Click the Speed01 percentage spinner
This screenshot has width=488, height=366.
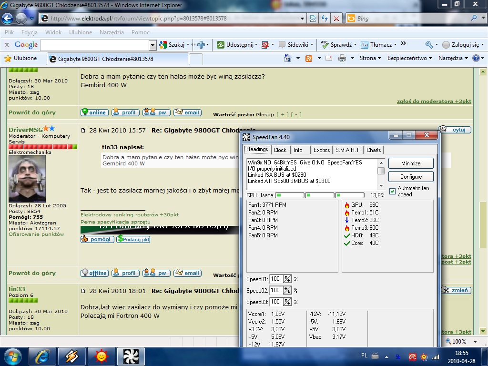(x=287, y=279)
